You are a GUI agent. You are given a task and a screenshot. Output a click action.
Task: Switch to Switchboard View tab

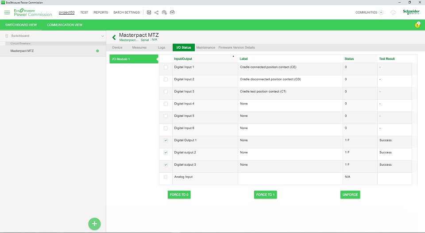pos(21,25)
